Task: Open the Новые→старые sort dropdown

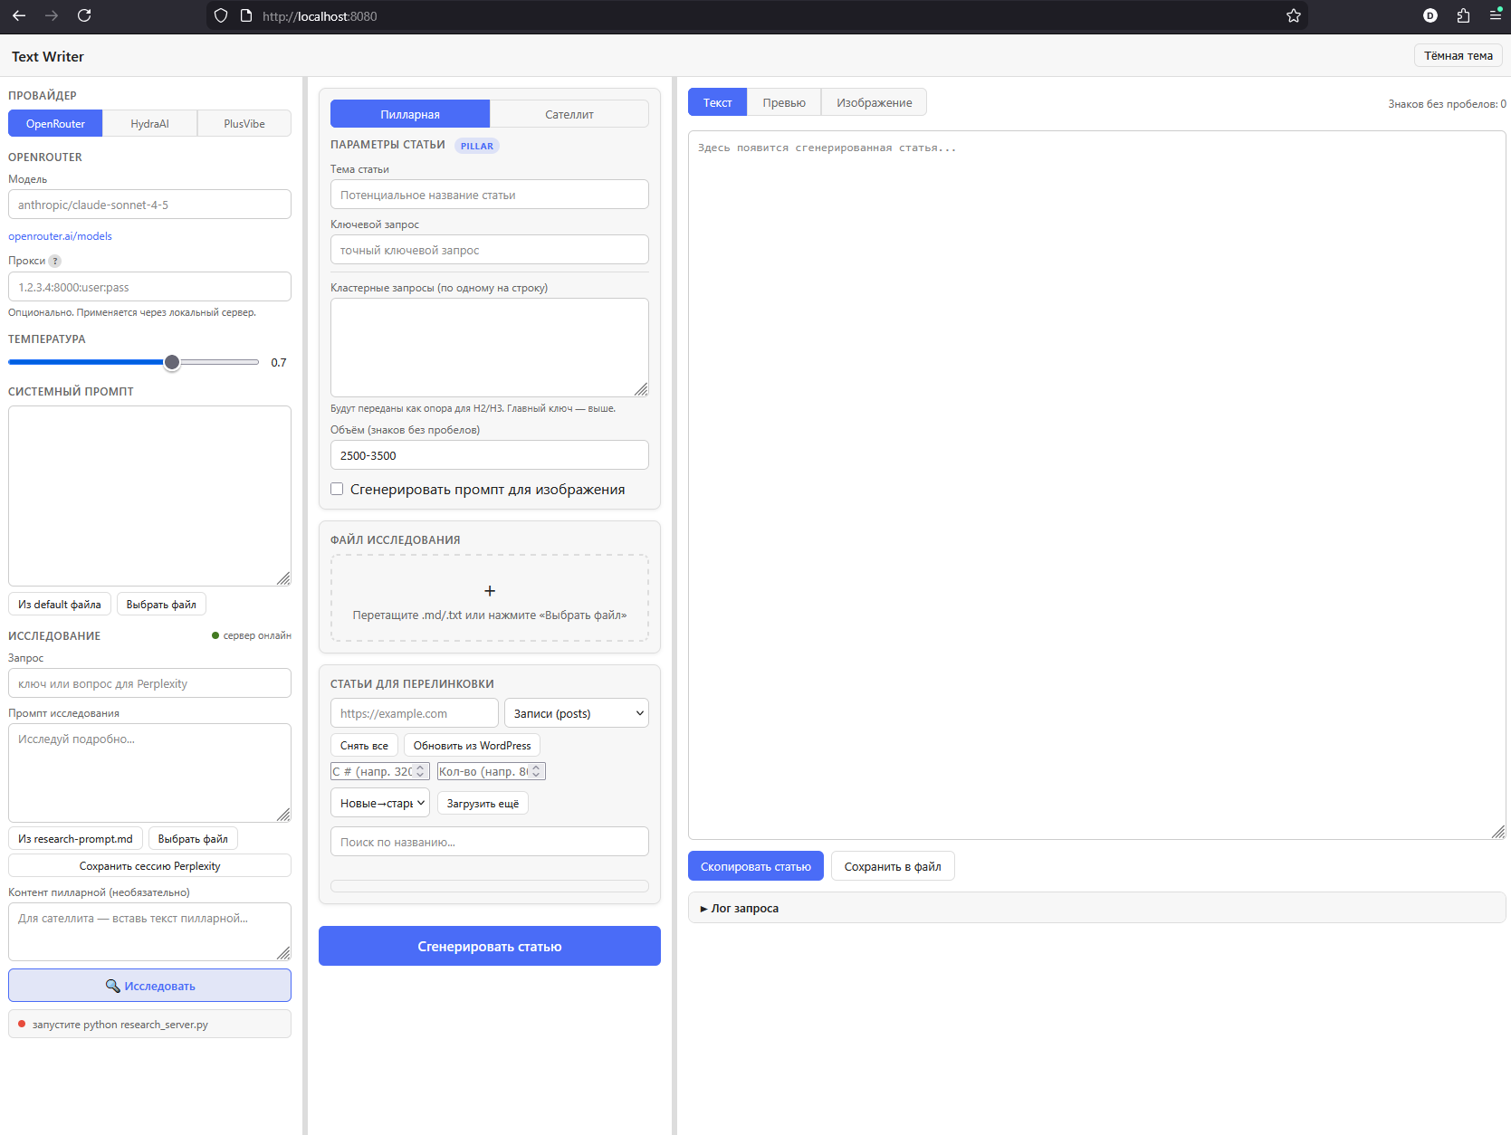Action: [380, 803]
